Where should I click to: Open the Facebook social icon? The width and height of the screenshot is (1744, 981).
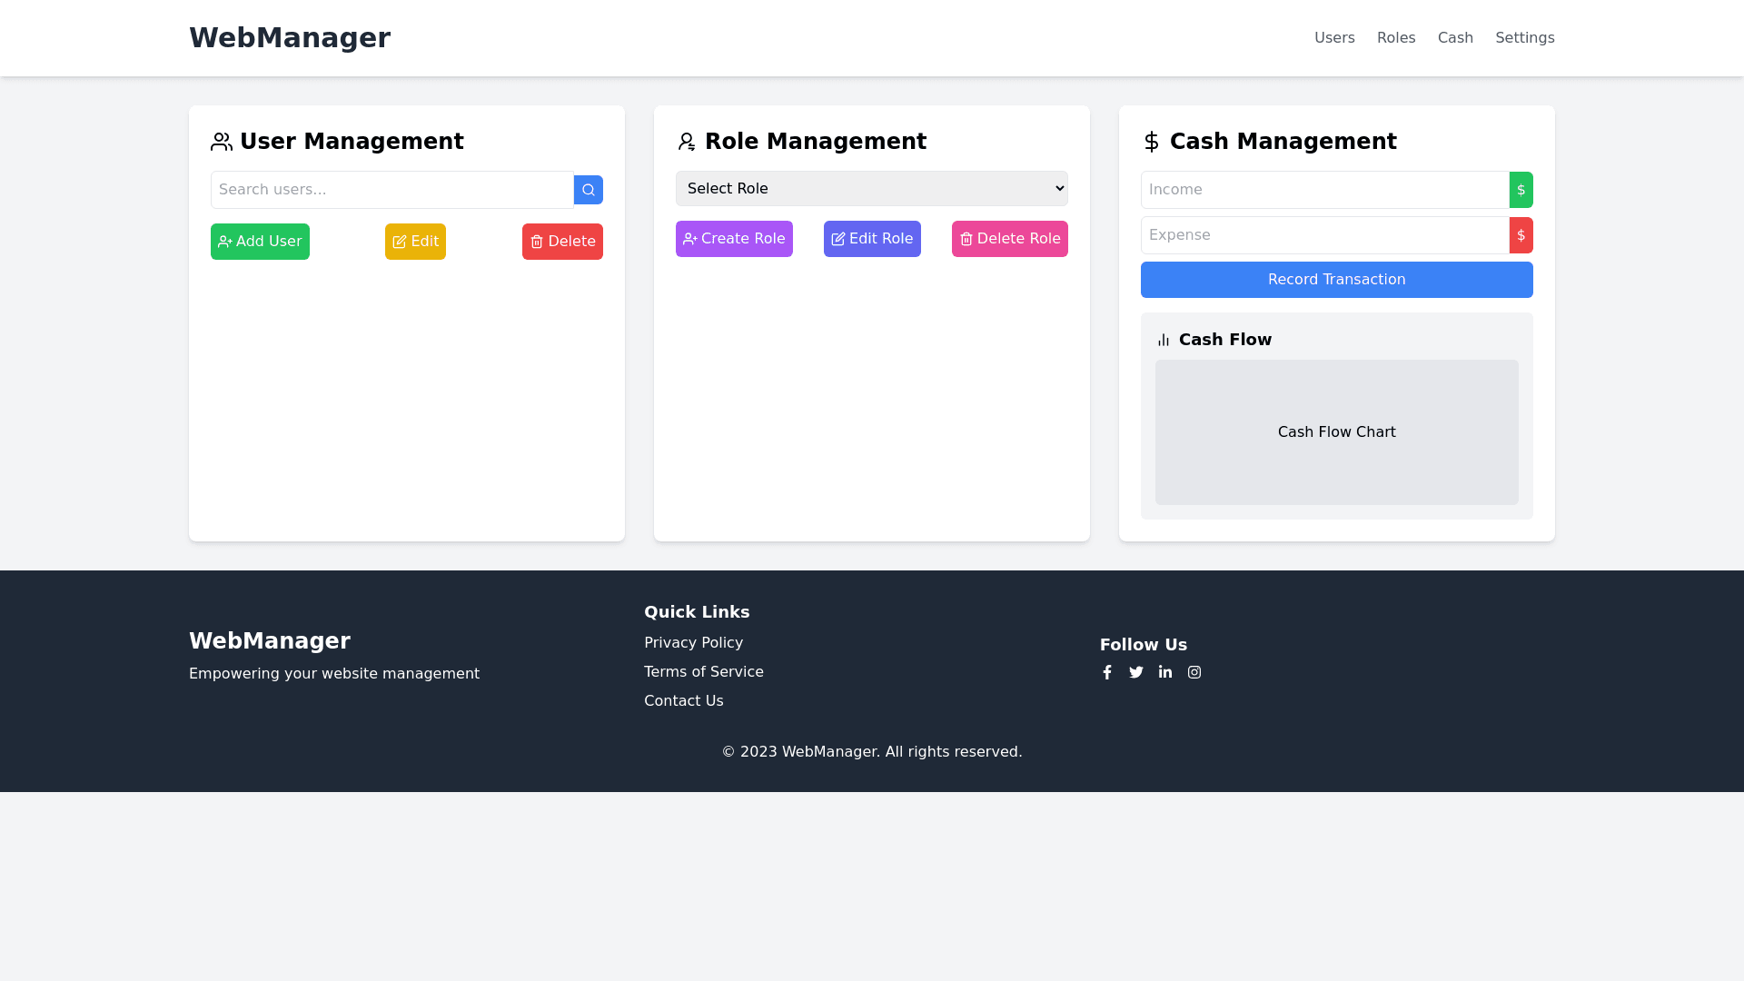[1107, 672]
